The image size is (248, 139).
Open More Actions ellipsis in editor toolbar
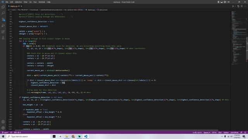coord(245,6)
